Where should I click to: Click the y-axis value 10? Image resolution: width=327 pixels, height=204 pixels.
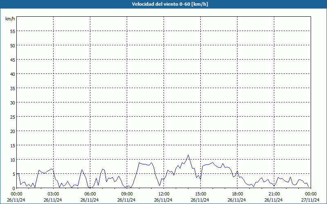point(13,160)
